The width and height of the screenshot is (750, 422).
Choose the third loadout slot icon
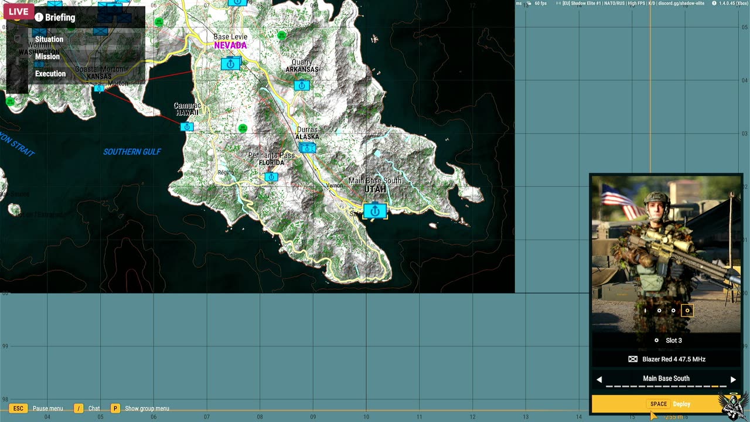pyautogui.click(x=673, y=311)
